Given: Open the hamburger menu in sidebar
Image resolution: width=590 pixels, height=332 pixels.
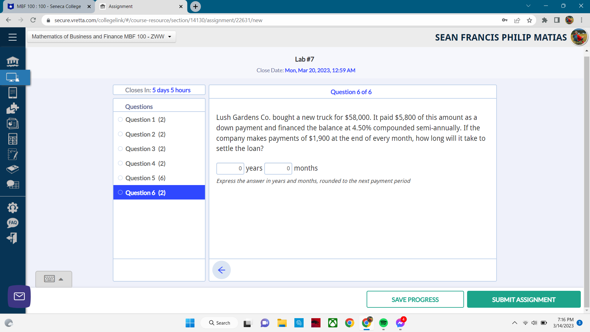Looking at the screenshot, I should 13,37.
